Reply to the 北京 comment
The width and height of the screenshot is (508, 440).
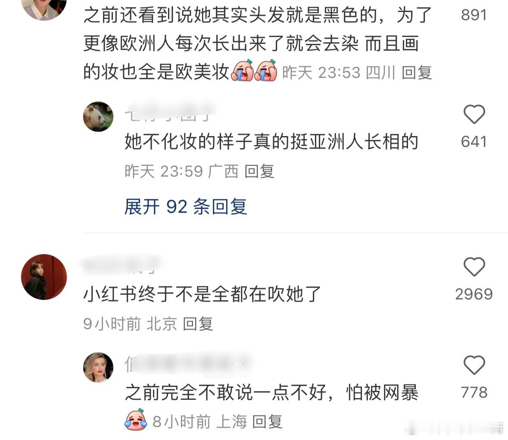198,324
